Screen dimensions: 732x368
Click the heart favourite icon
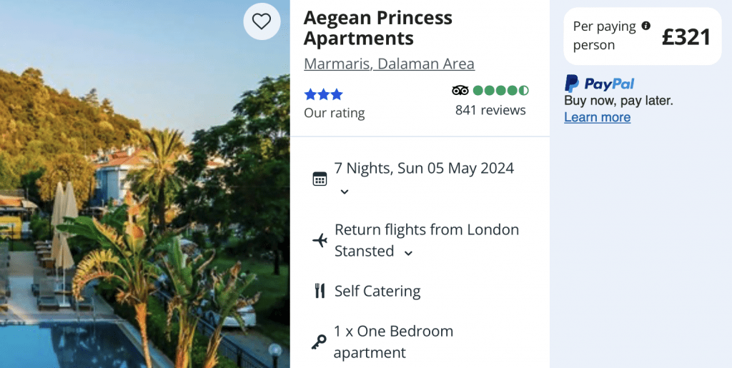click(x=262, y=21)
